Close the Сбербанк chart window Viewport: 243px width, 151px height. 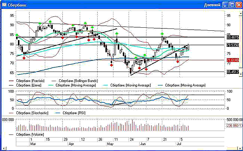[x=239, y=5]
